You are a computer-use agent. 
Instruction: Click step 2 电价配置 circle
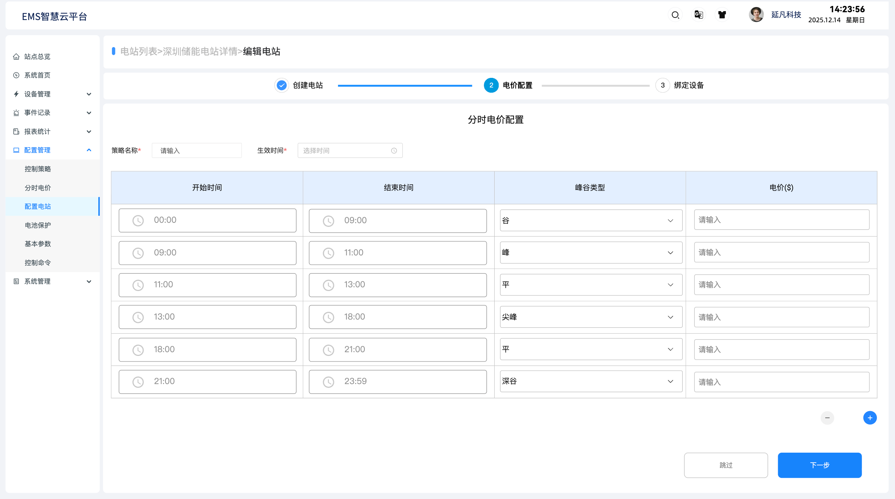point(491,85)
